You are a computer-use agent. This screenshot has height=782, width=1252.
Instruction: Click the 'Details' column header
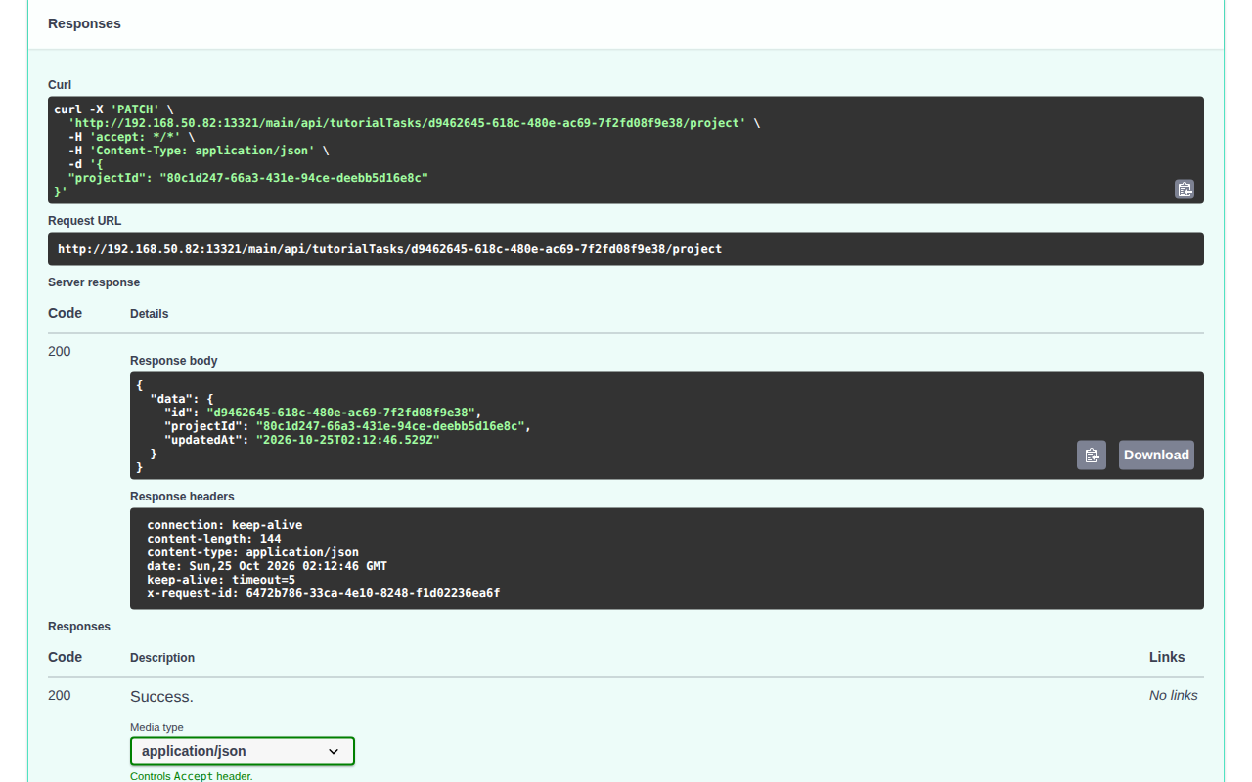tap(150, 314)
